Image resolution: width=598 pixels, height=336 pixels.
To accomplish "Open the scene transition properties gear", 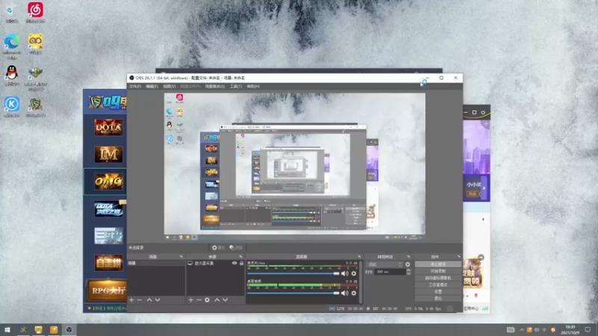I will pyautogui.click(x=407, y=264).
